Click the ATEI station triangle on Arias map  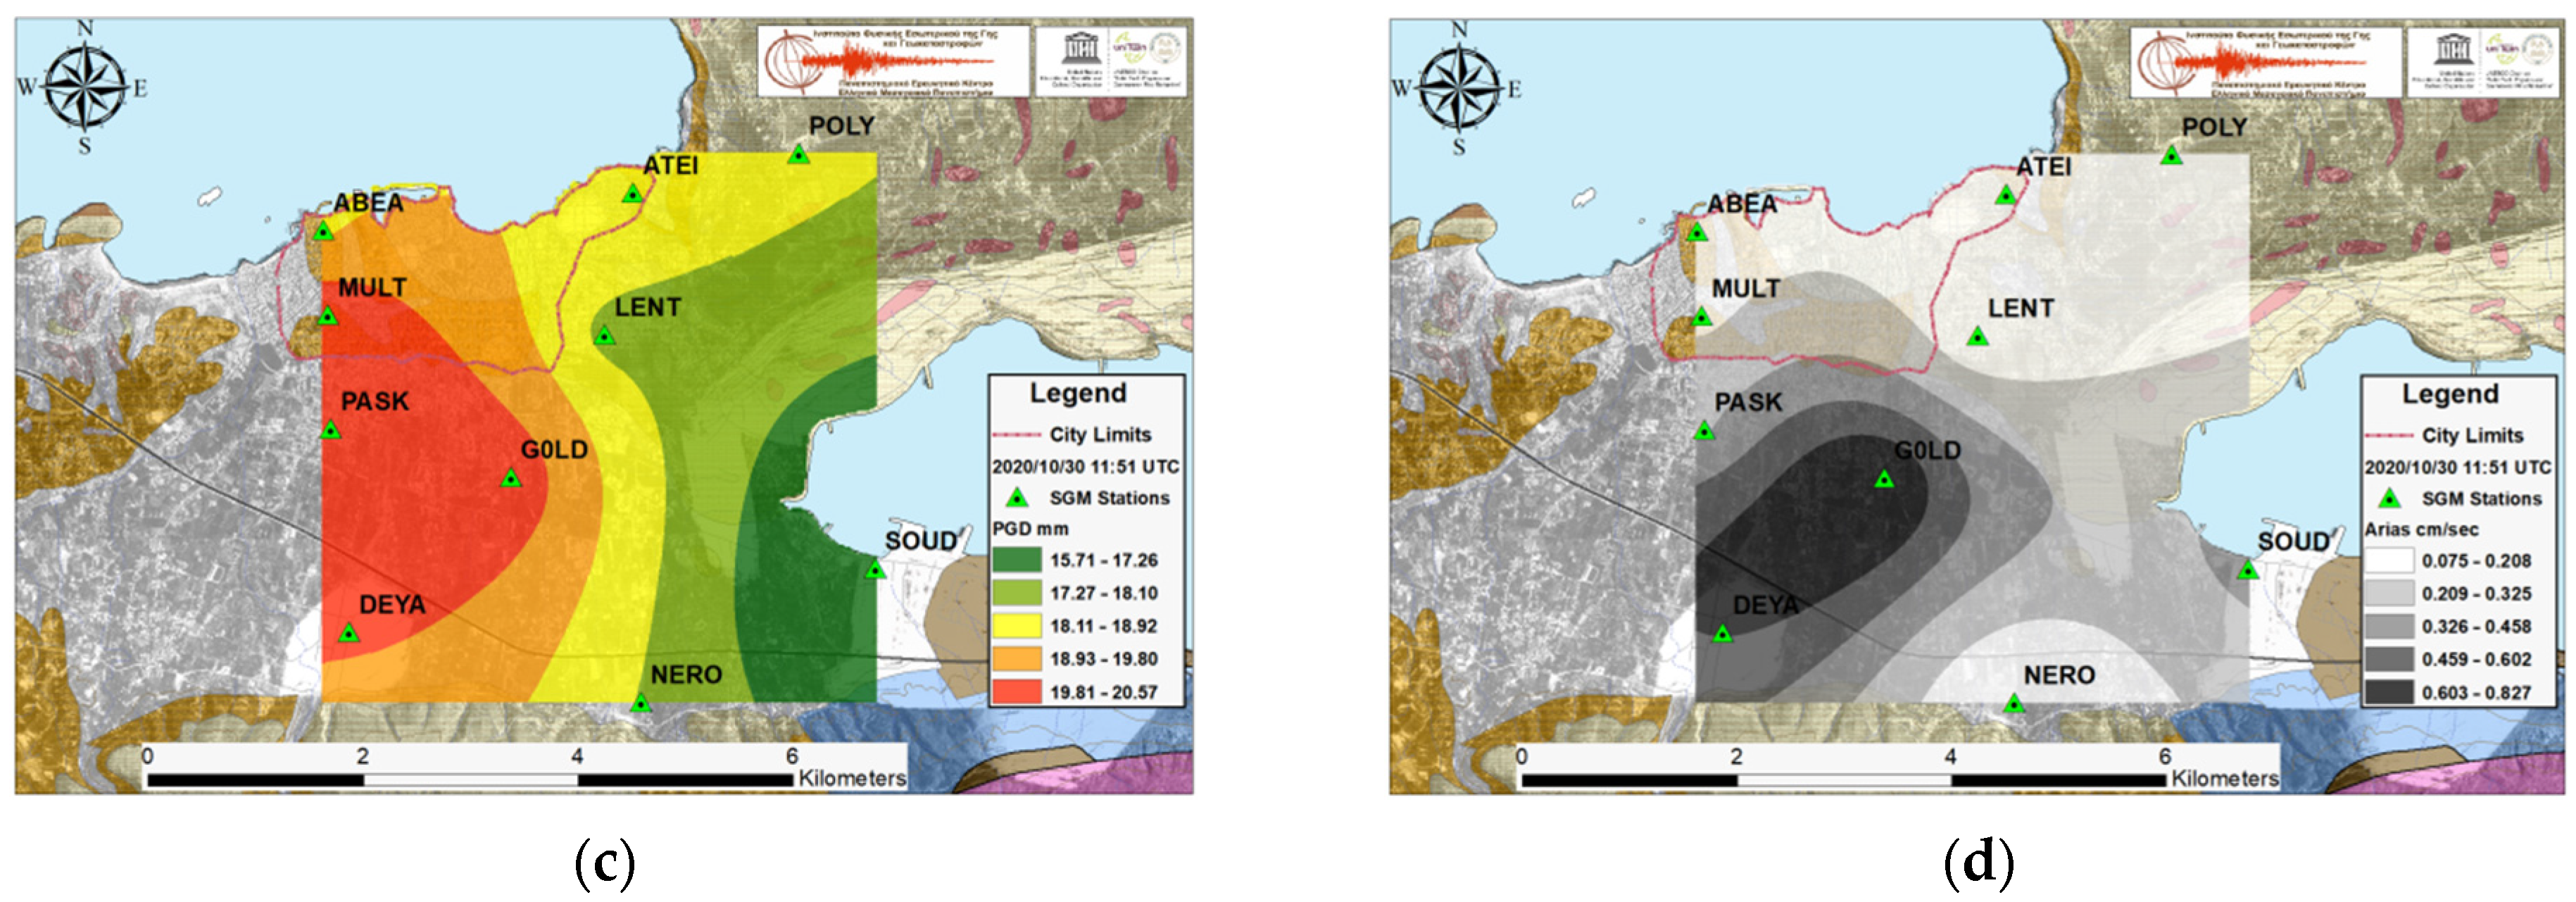coord(2005,195)
